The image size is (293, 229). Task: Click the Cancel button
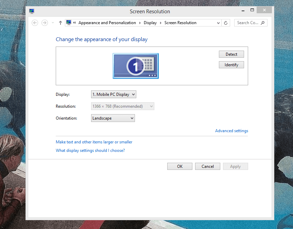pyautogui.click(x=208, y=166)
